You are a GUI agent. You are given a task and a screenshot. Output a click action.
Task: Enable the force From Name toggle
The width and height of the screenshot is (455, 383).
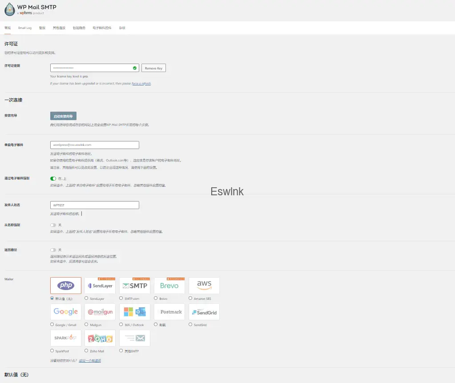coord(53,225)
